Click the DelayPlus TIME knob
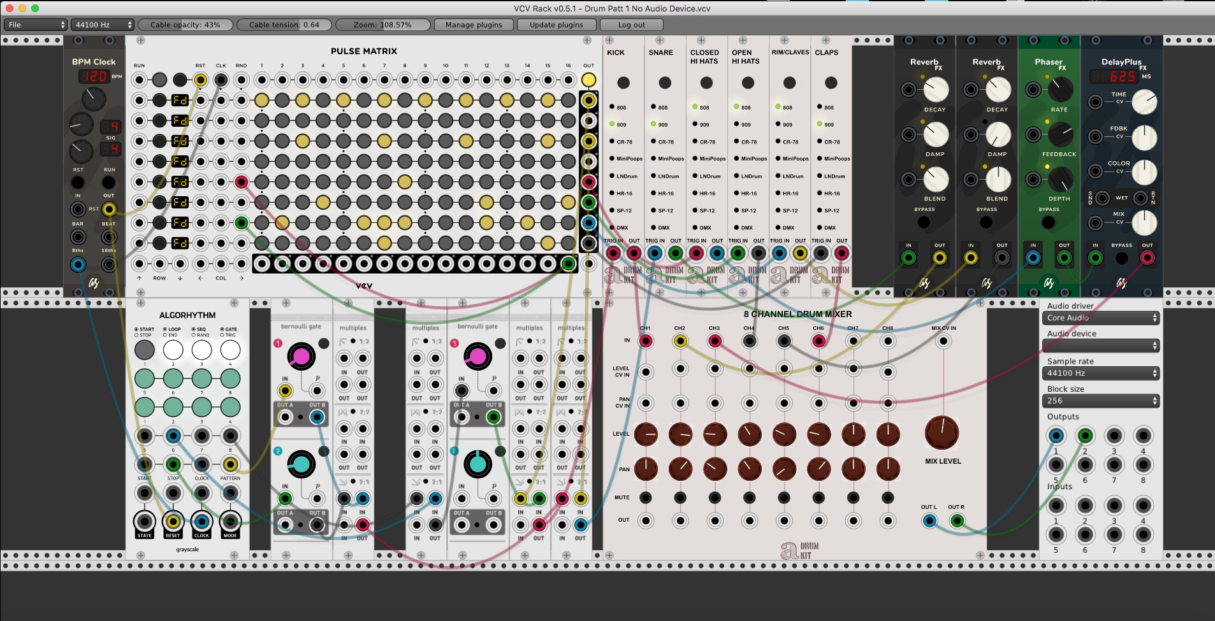Screen dimensions: 1215x621 1145,102
